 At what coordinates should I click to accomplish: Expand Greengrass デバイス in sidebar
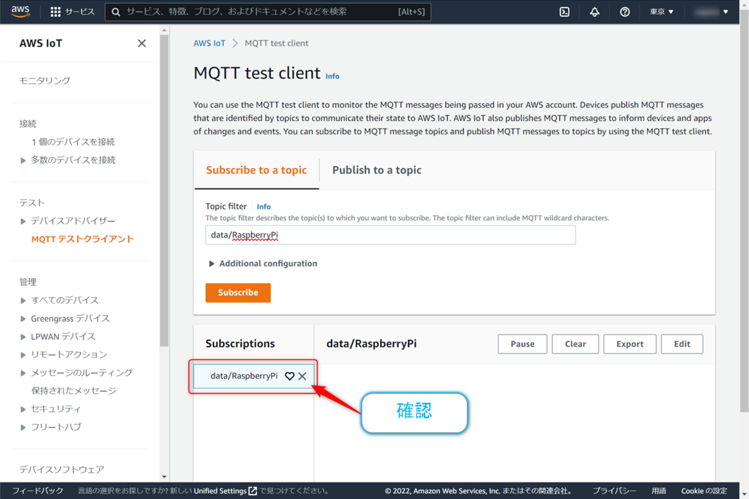[24, 319]
